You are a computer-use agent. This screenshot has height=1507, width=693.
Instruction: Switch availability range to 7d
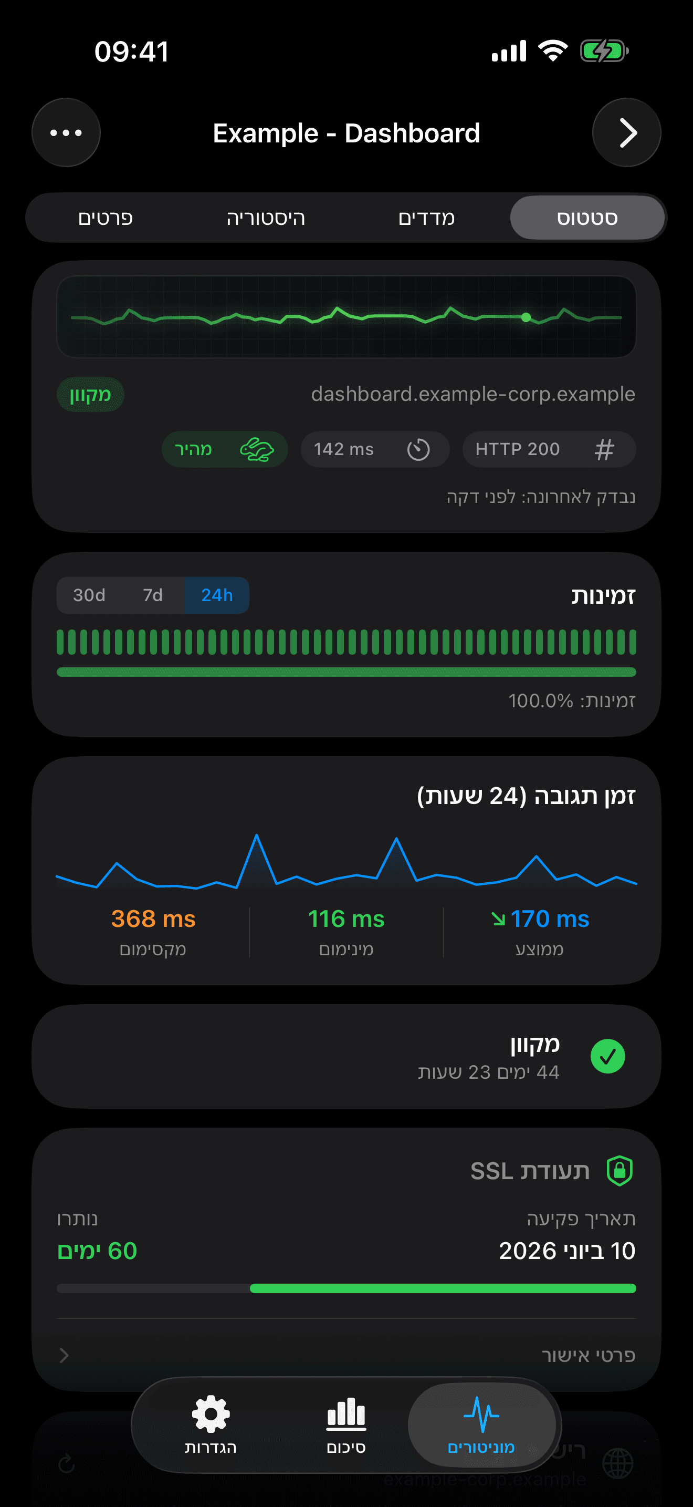pyautogui.click(x=153, y=595)
